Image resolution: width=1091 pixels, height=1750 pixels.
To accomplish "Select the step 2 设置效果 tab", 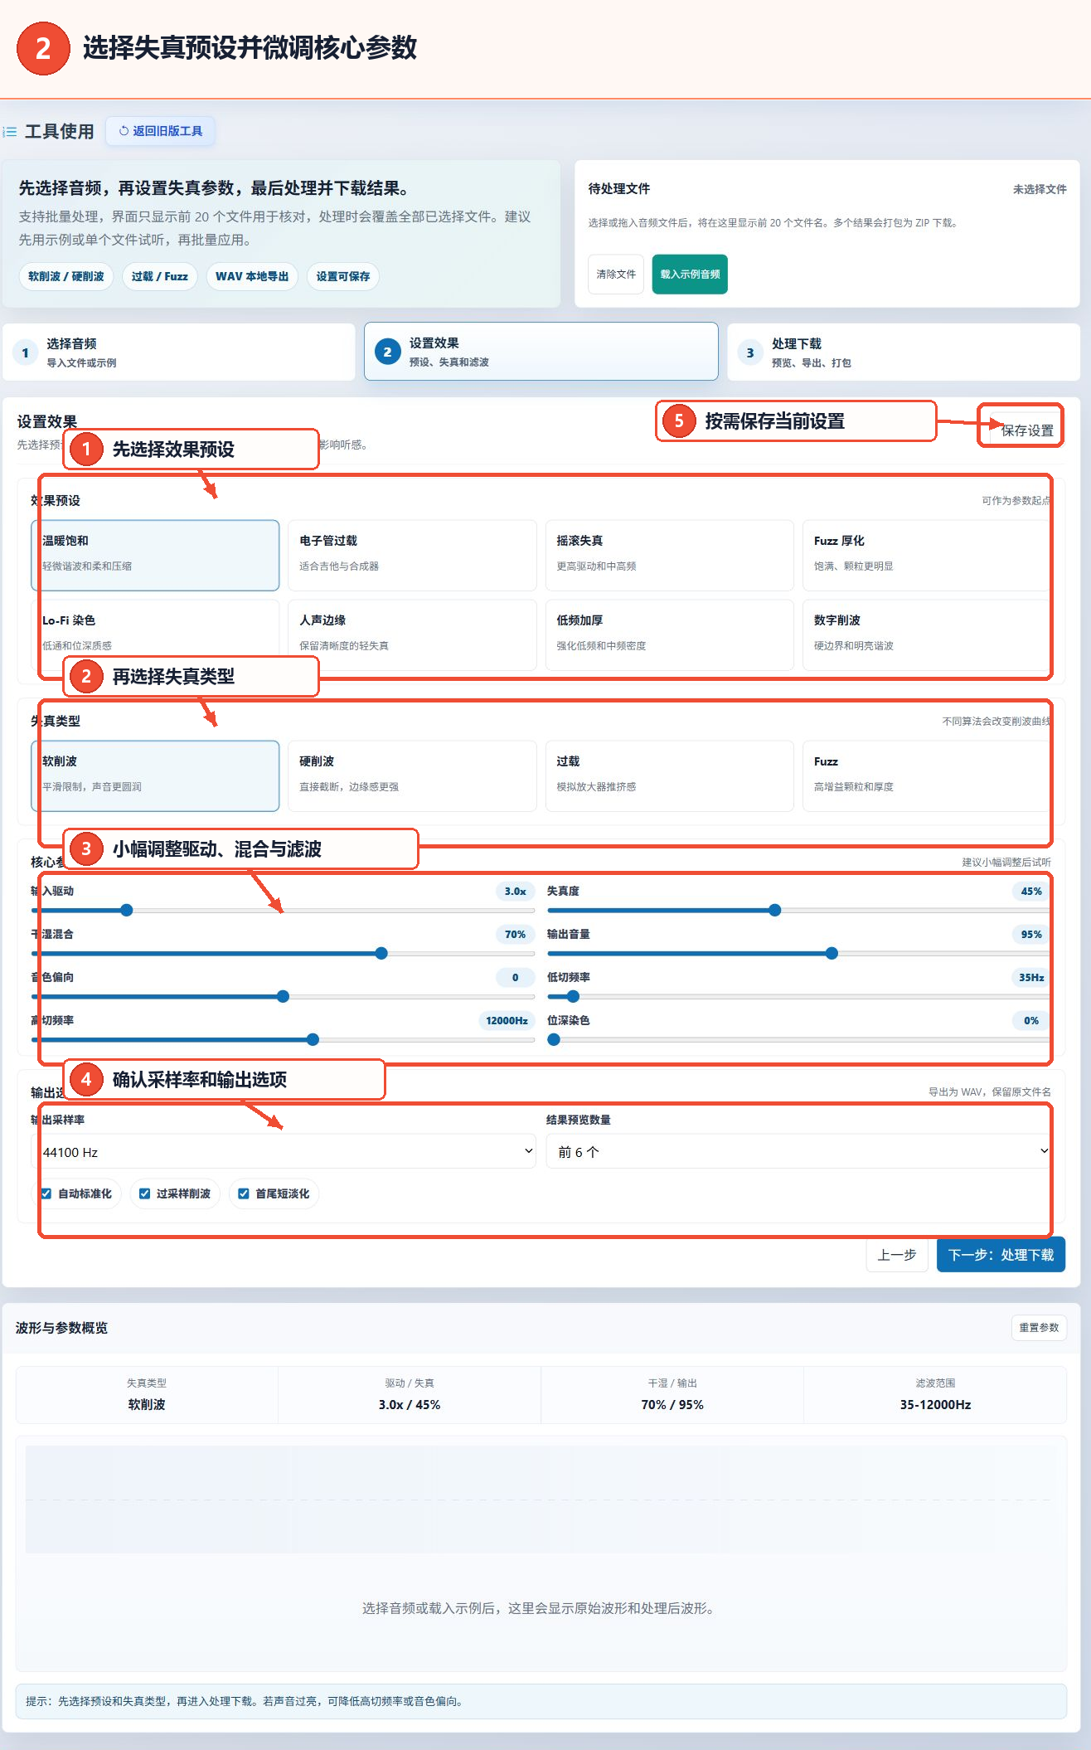I will click(541, 352).
